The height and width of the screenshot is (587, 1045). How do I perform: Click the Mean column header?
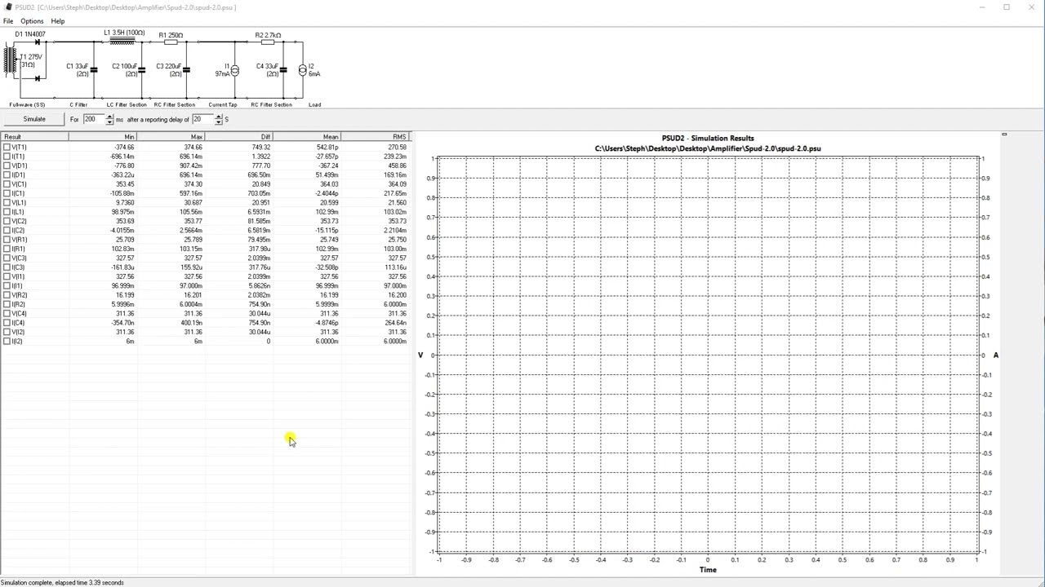point(306,137)
